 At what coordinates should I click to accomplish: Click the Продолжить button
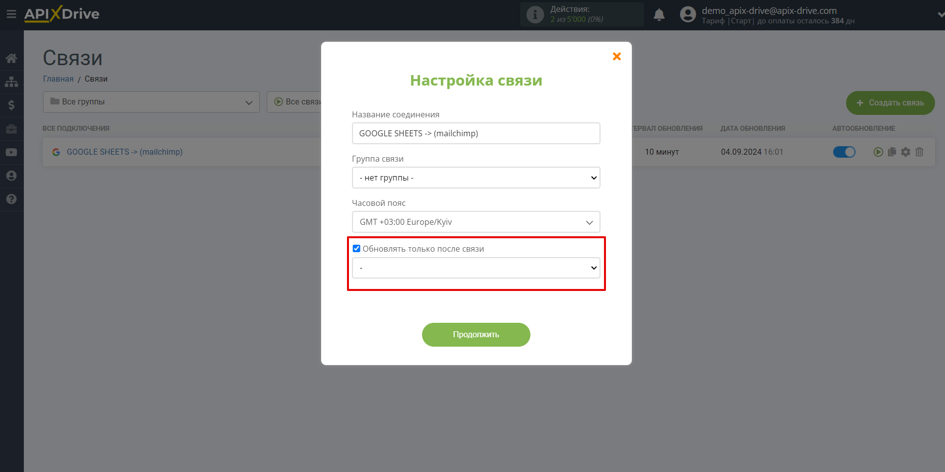coord(476,335)
